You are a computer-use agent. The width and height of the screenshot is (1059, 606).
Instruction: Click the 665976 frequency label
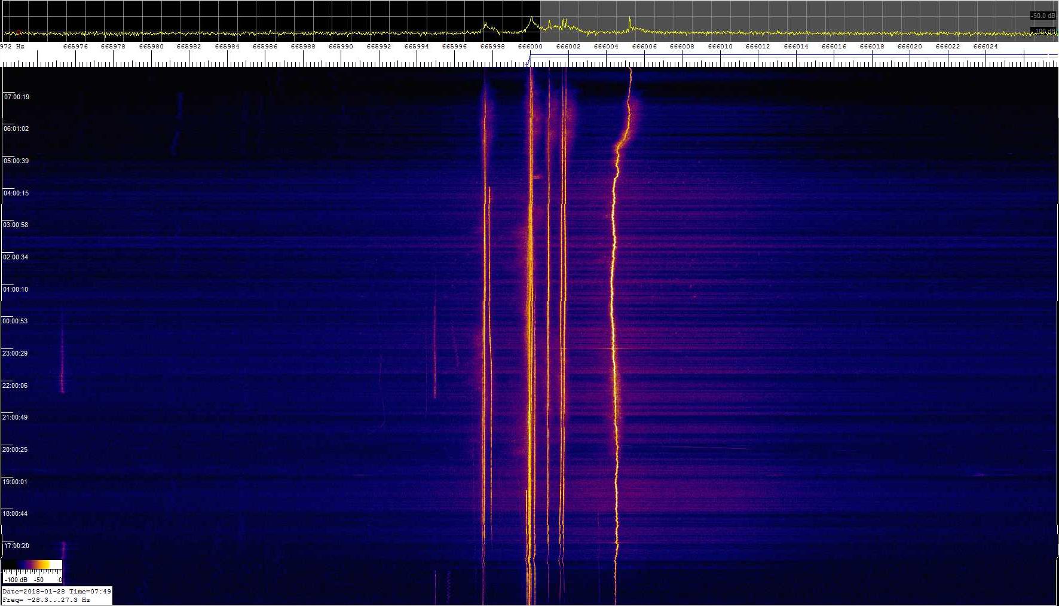tap(75, 47)
